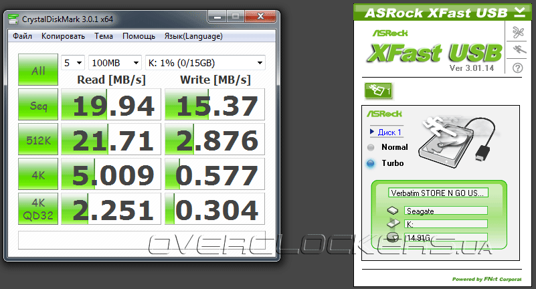Collapse XFast USB with the header arrow icon
The width and height of the screenshot is (536, 289).
coord(519,12)
